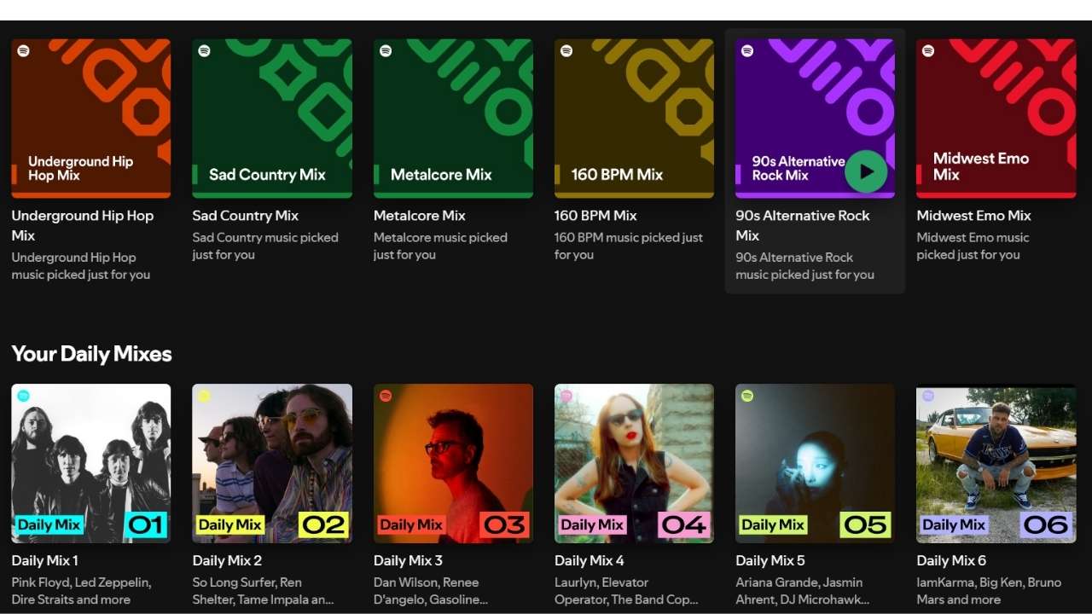This screenshot has height=614, width=1092.
Task: Click "90s Alternative Rock music picked just for you"
Action: [804, 266]
